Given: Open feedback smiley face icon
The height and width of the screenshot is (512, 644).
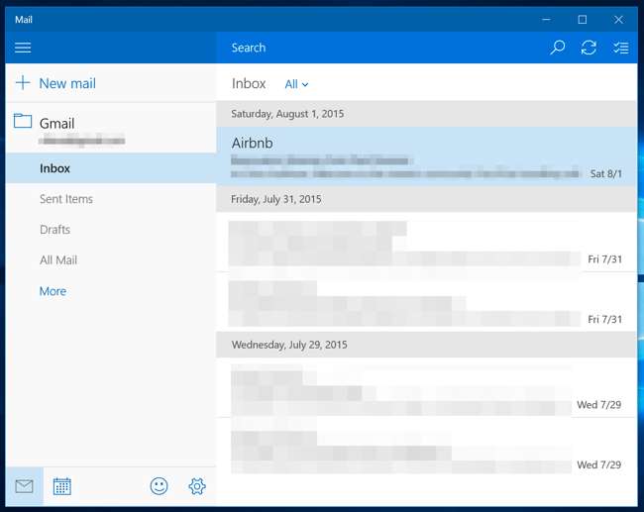Looking at the screenshot, I should (x=159, y=486).
